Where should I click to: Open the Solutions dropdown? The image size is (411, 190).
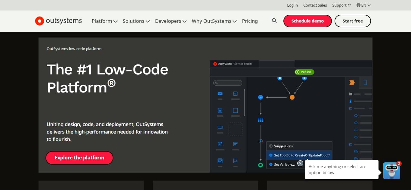[x=136, y=21]
